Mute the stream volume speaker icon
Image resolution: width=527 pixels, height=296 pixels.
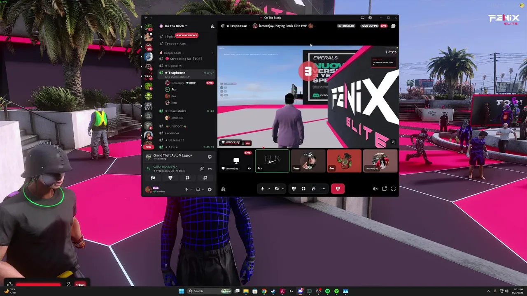click(375, 189)
